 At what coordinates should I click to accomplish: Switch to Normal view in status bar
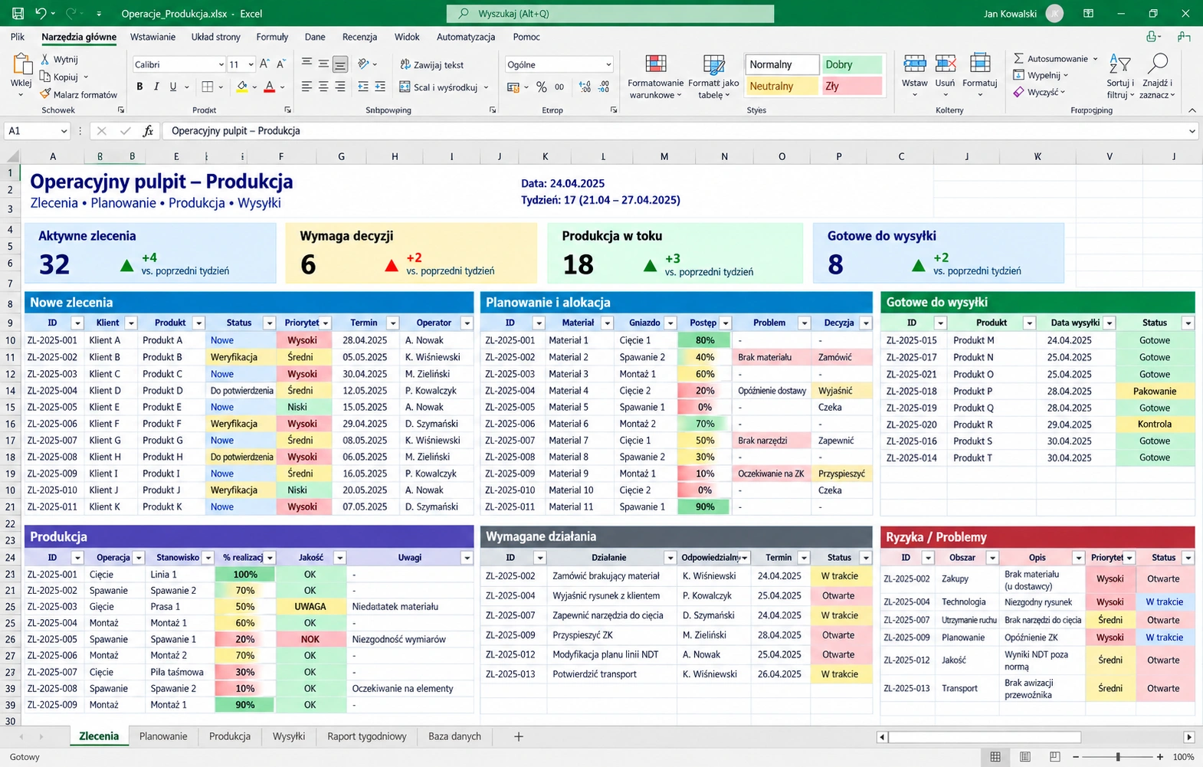995,757
